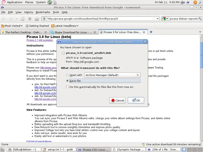Screen dimensions: 203x152
Task: Open the Places menu in top panel
Action: pyautogui.click(x=29, y=2)
